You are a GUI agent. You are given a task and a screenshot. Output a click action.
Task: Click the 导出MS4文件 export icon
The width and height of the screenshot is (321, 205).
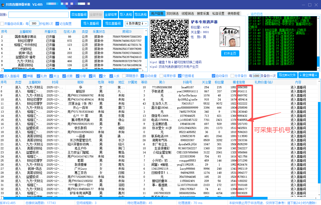click(287, 75)
